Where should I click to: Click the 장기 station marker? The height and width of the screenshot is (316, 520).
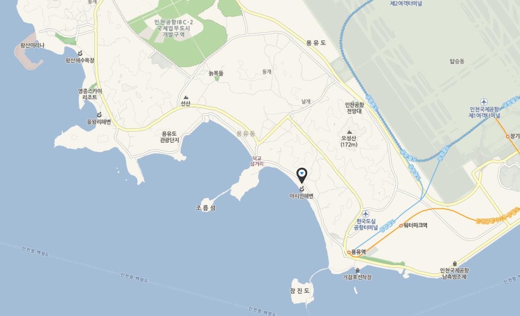tap(508, 136)
